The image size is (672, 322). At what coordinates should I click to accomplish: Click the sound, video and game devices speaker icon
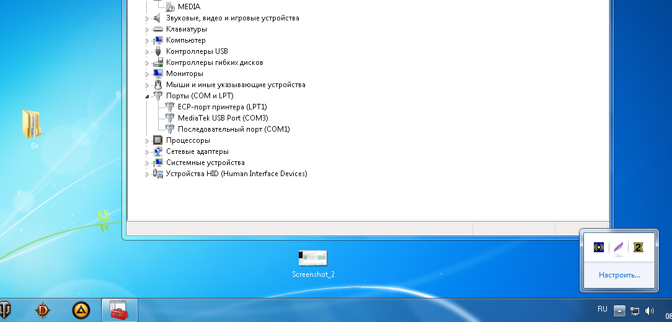coord(157,18)
